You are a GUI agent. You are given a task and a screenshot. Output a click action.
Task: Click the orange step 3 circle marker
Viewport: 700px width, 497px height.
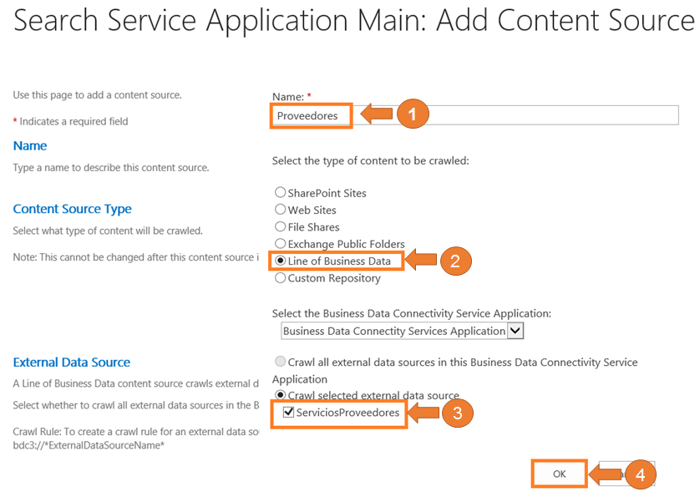458,413
